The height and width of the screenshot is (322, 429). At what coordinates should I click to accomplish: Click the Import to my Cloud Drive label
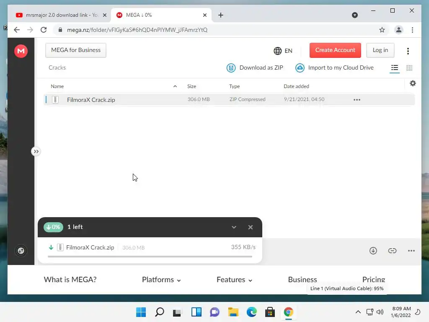click(341, 68)
